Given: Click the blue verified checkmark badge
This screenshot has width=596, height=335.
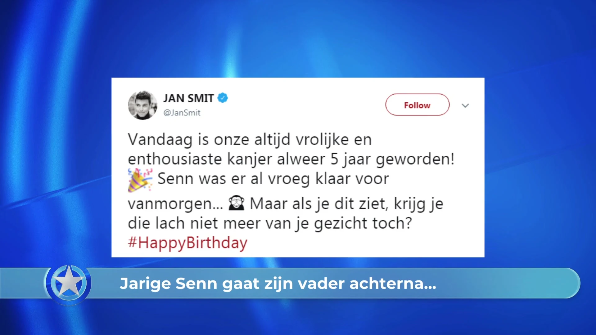Looking at the screenshot, I should click(223, 98).
